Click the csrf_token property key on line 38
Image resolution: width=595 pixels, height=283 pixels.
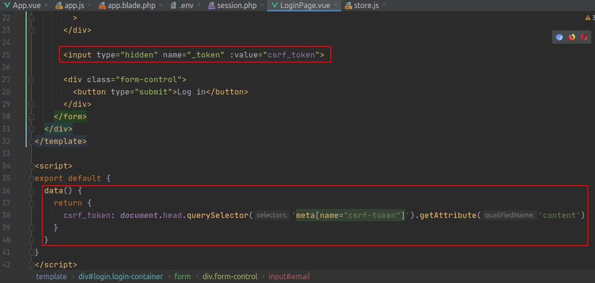87,215
